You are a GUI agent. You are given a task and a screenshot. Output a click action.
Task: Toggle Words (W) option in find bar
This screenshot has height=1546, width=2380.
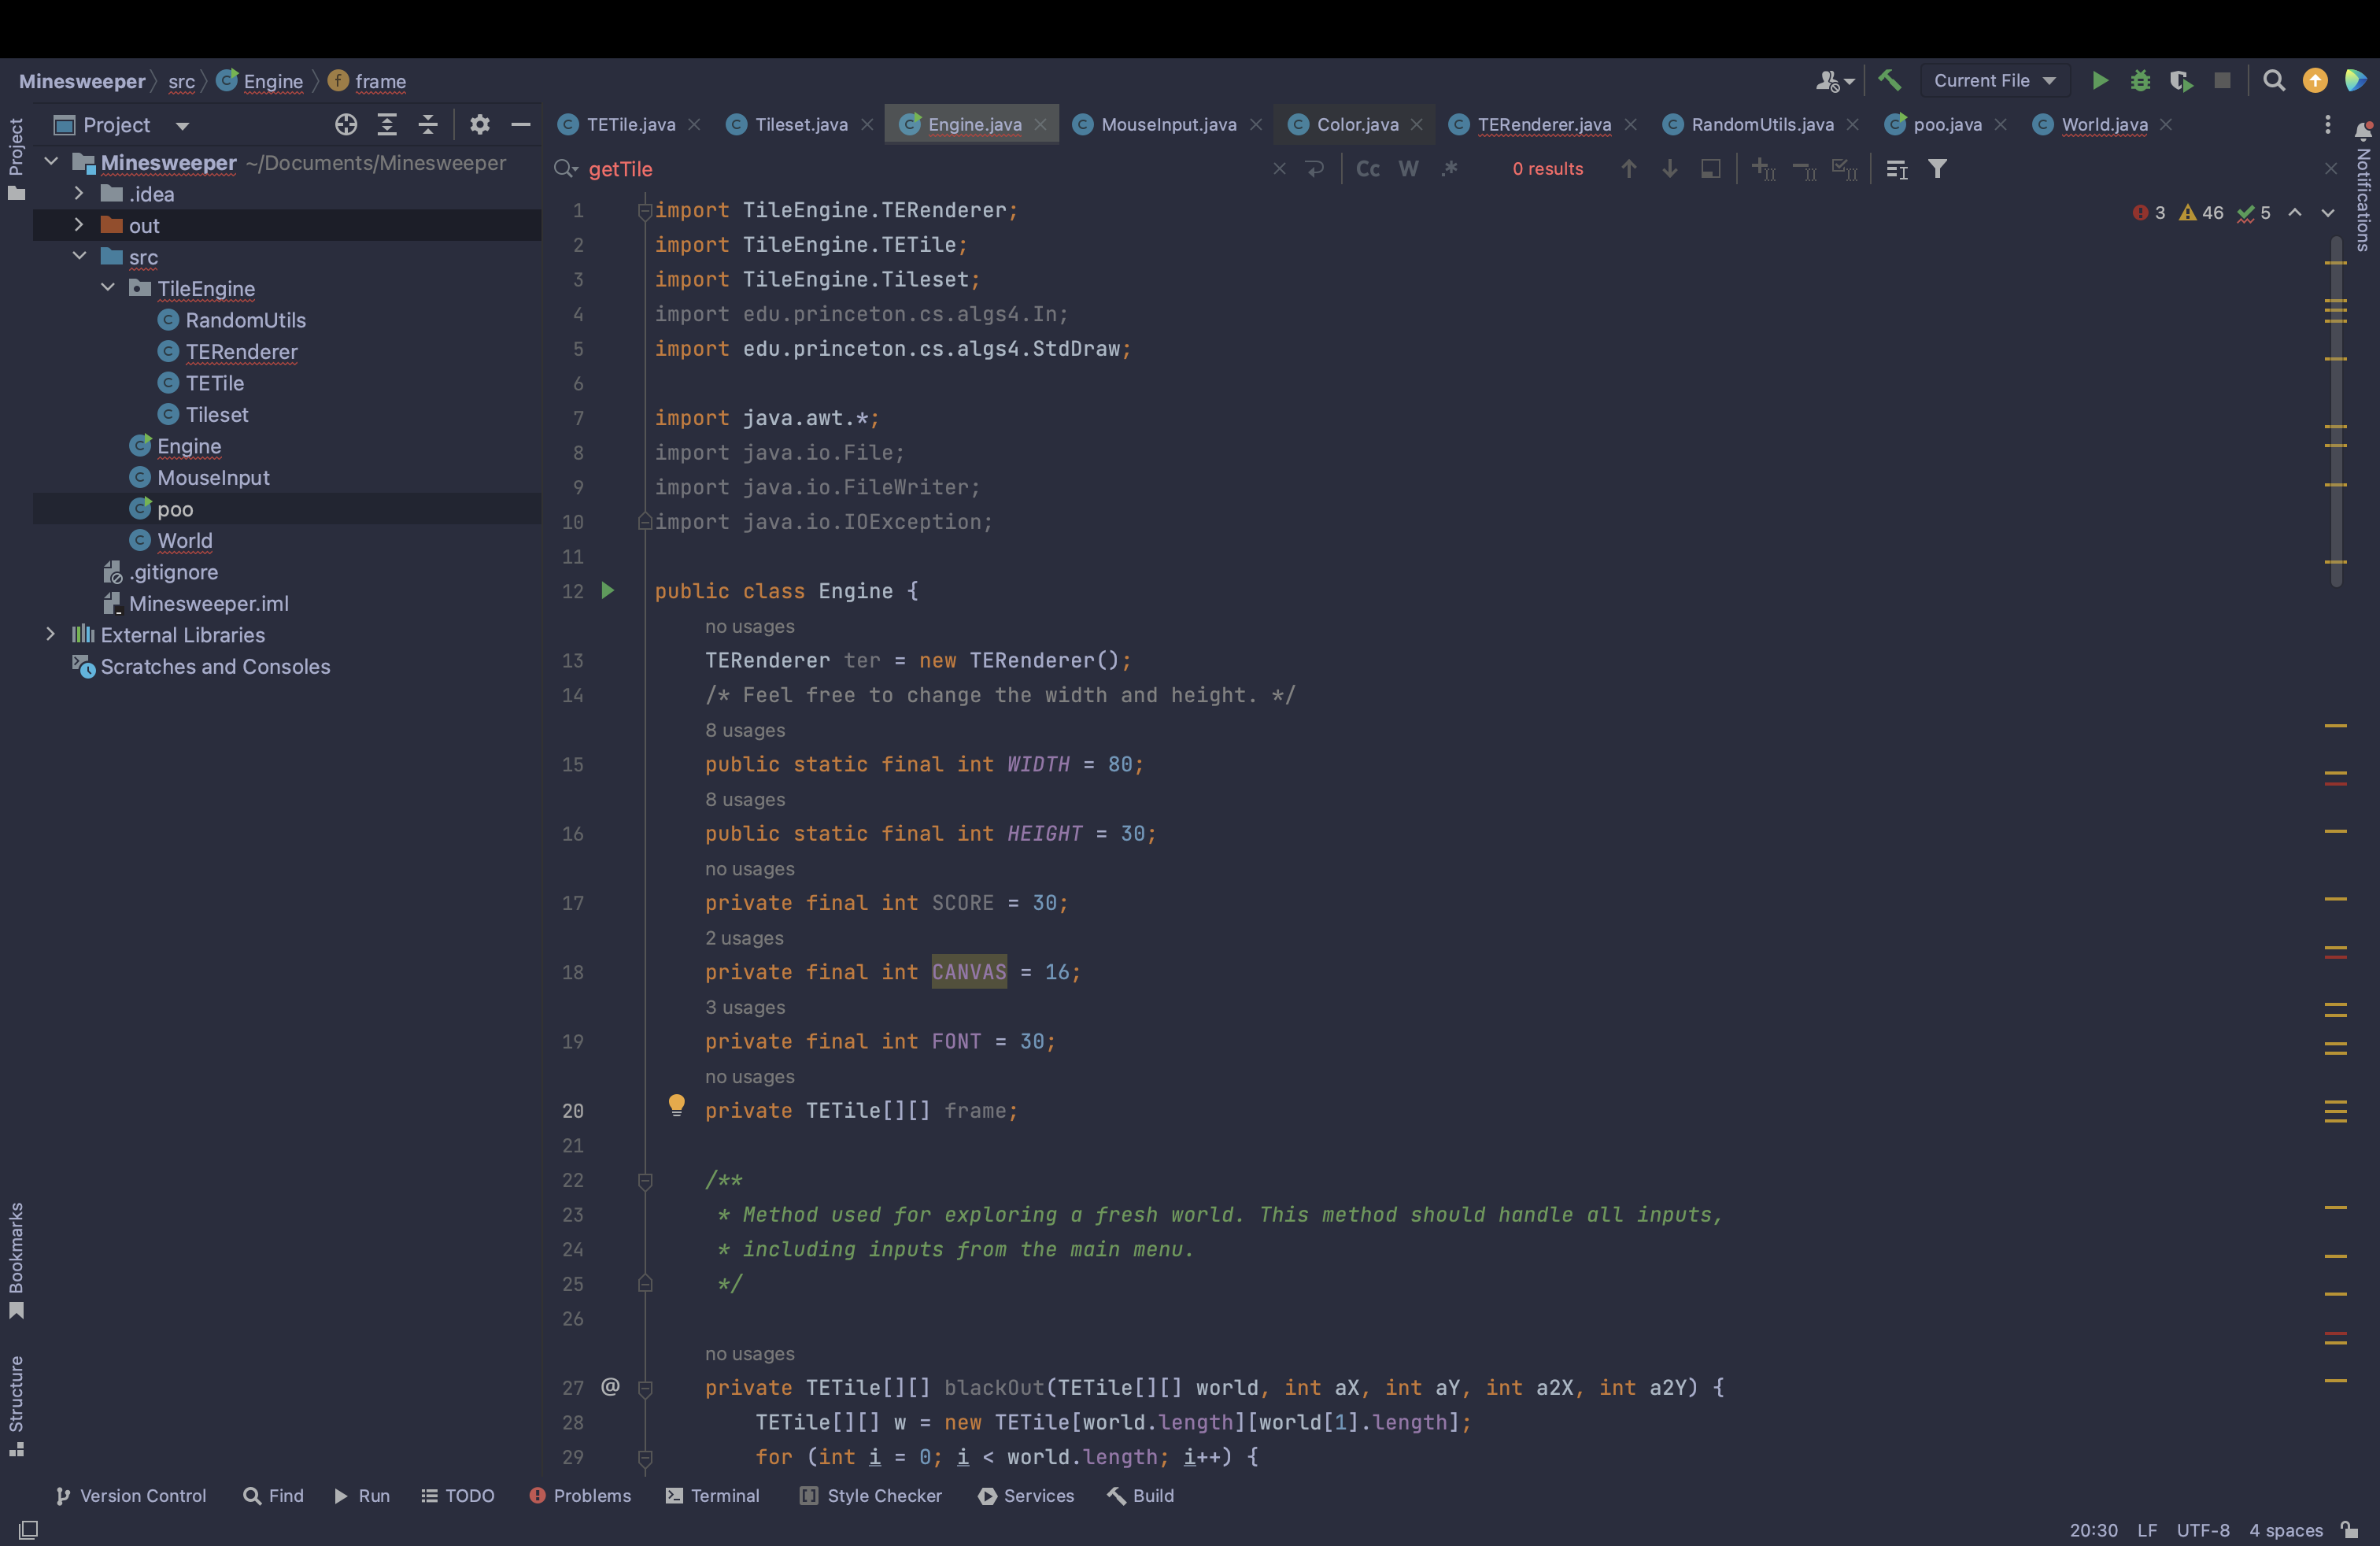[1408, 168]
